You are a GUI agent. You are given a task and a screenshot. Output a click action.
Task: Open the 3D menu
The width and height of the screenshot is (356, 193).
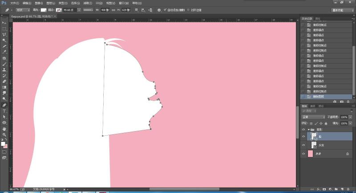pyautogui.click(x=99, y=3)
